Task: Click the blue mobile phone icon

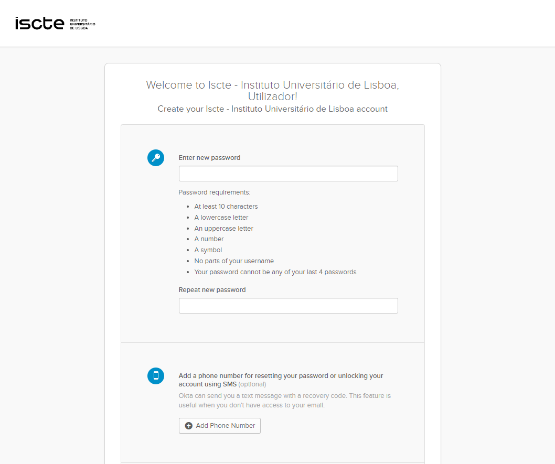Action: pos(156,375)
